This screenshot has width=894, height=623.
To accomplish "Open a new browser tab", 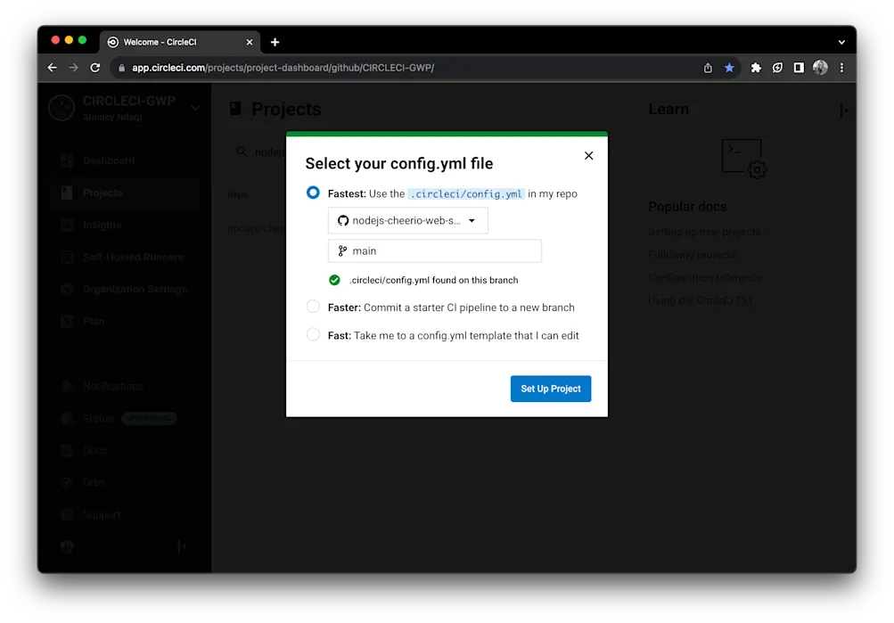I will click(x=275, y=42).
